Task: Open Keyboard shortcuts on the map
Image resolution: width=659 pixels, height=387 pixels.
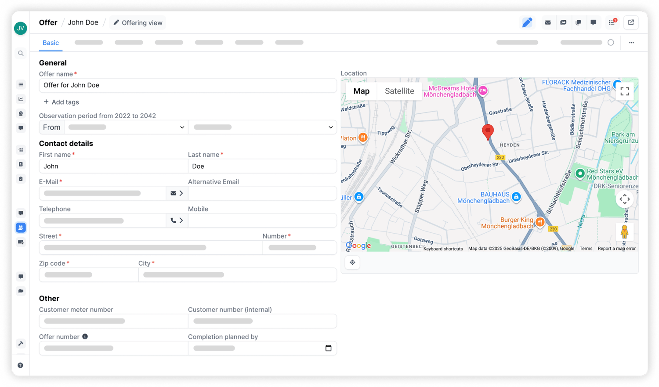Action: click(x=443, y=249)
